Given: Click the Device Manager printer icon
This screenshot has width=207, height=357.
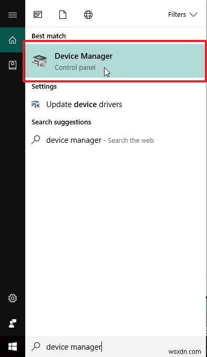Looking at the screenshot, I should [x=39, y=61].
